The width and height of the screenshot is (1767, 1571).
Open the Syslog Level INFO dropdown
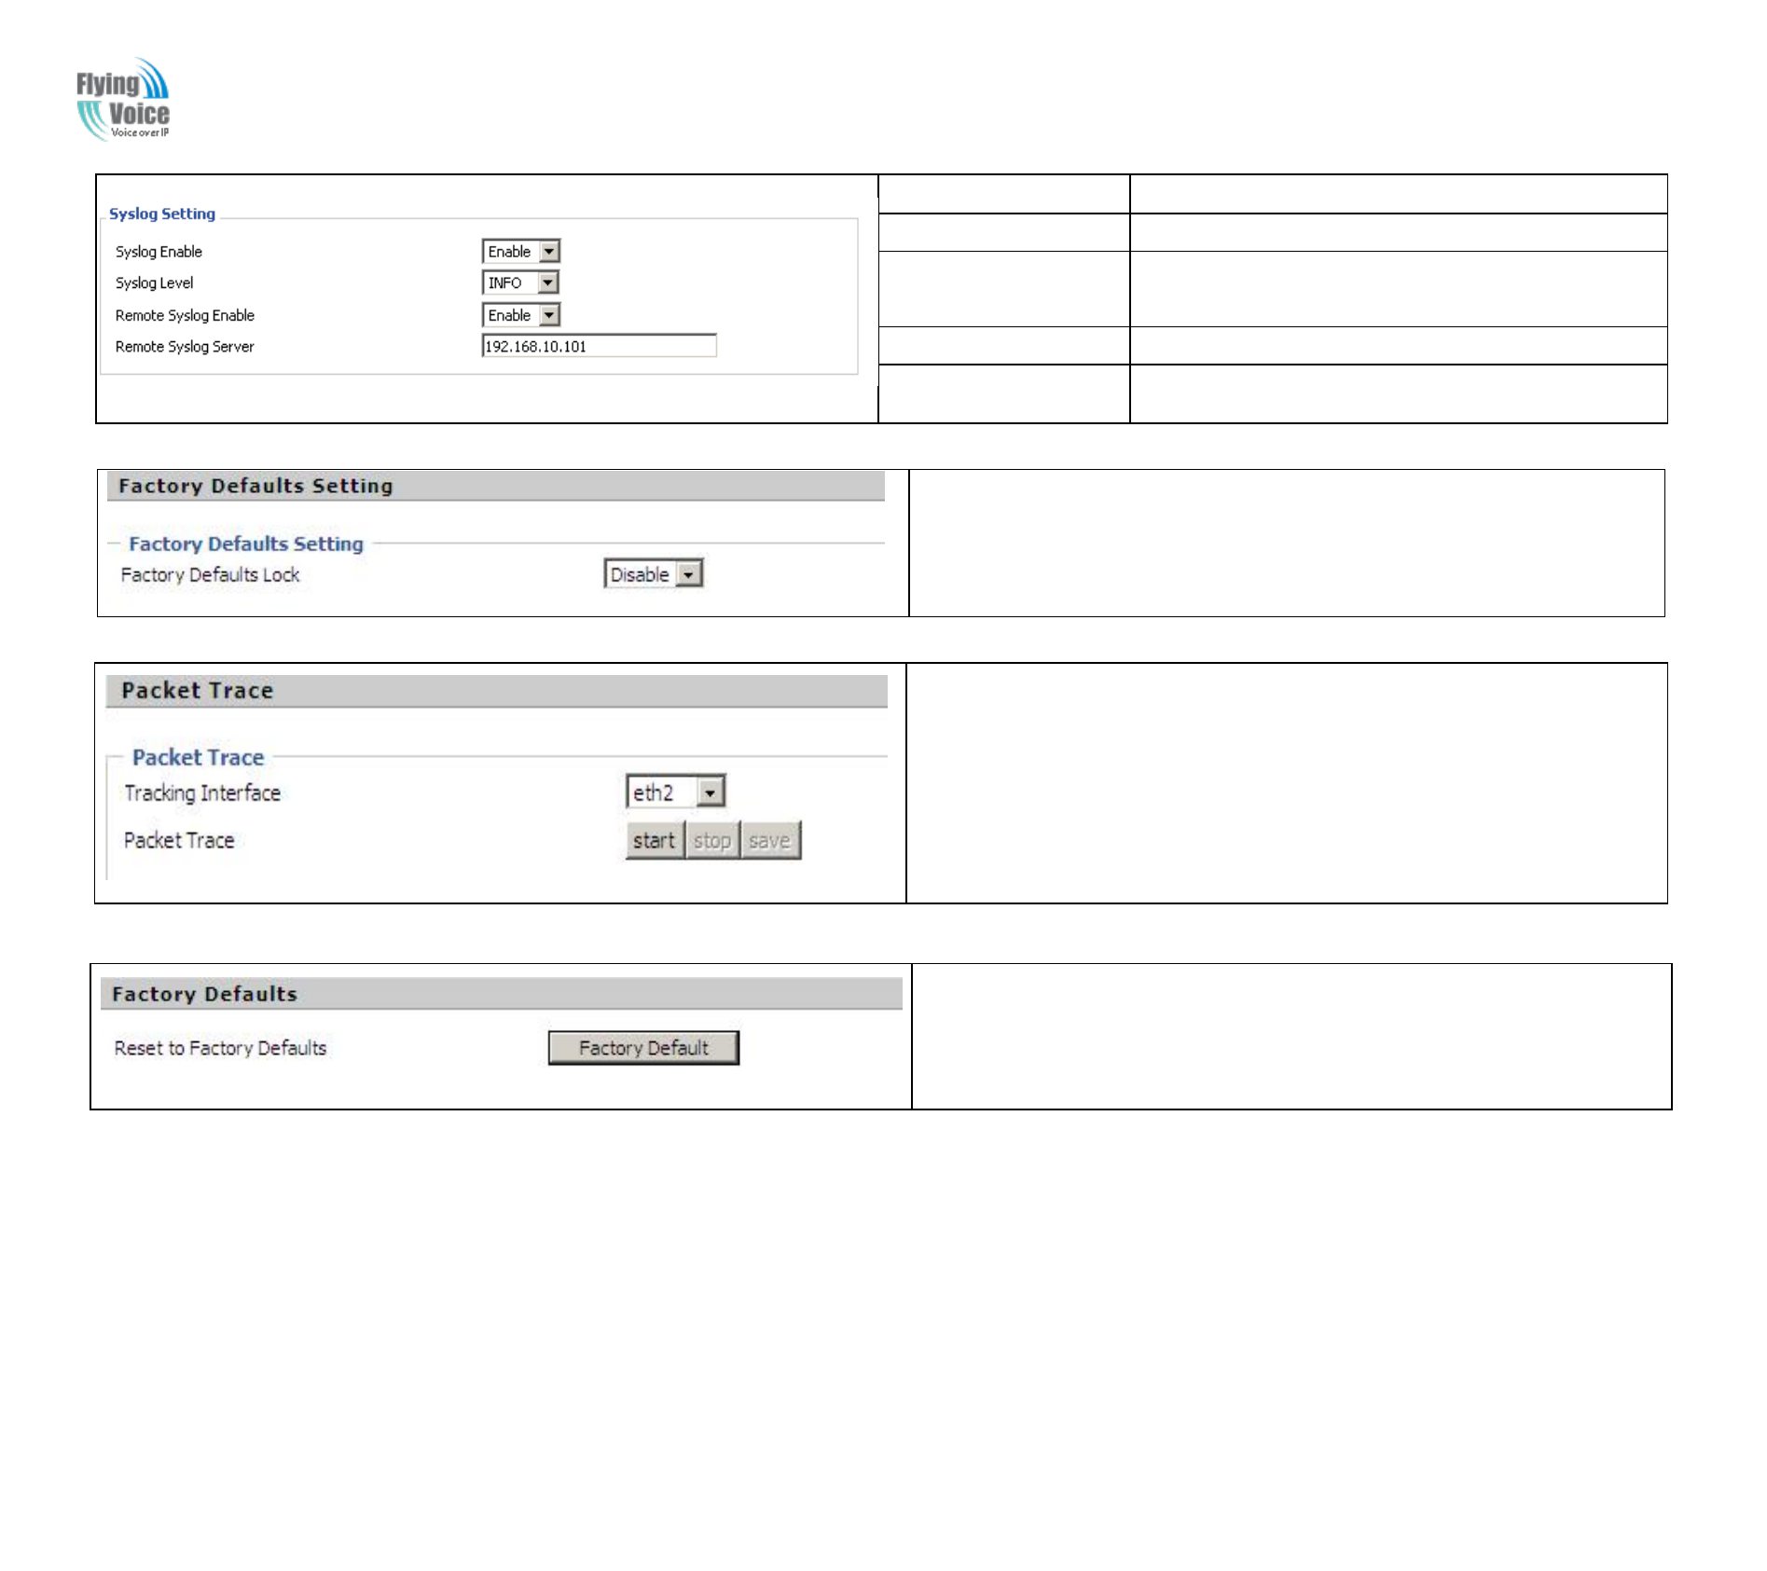pos(520,283)
